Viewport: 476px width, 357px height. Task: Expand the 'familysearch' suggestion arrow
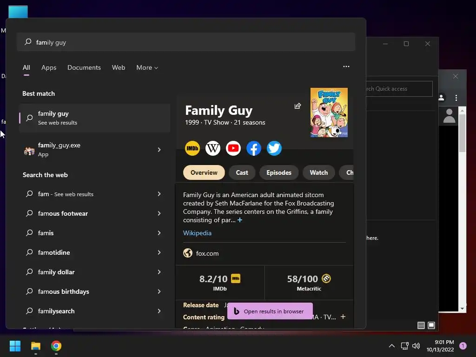tap(159, 311)
